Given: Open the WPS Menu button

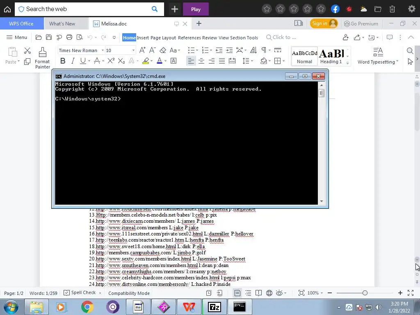Looking at the screenshot, I should (17, 37).
